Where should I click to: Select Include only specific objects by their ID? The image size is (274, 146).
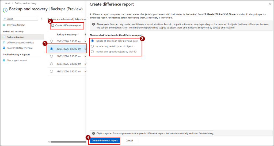pyautogui.click(x=93, y=51)
